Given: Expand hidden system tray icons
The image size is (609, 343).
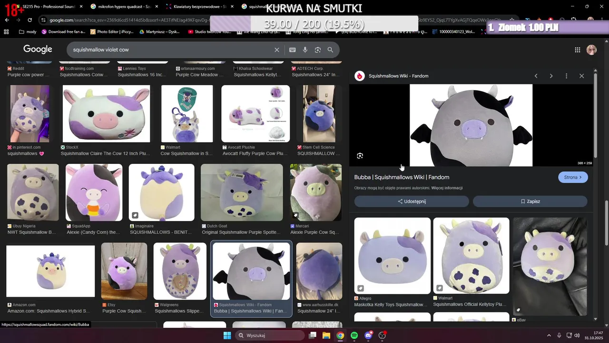Looking at the screenshot, I should click(x=549, y=335).
